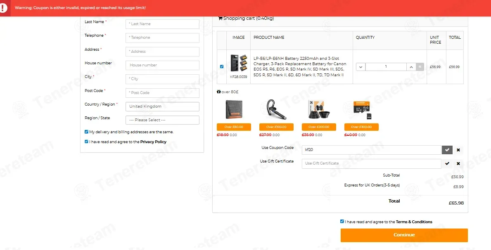Apply the coupon code with checkmark icon
This screenshot has height=250, width=491.
coord(447,150)
